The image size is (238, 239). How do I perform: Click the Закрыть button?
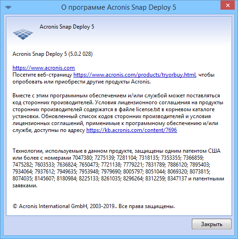coord(212,224)
